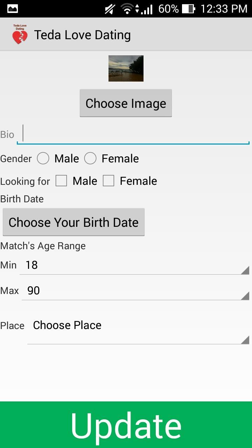Open the Max age dropdown showing 90
The image size is (252, 448).
[135, 290]
